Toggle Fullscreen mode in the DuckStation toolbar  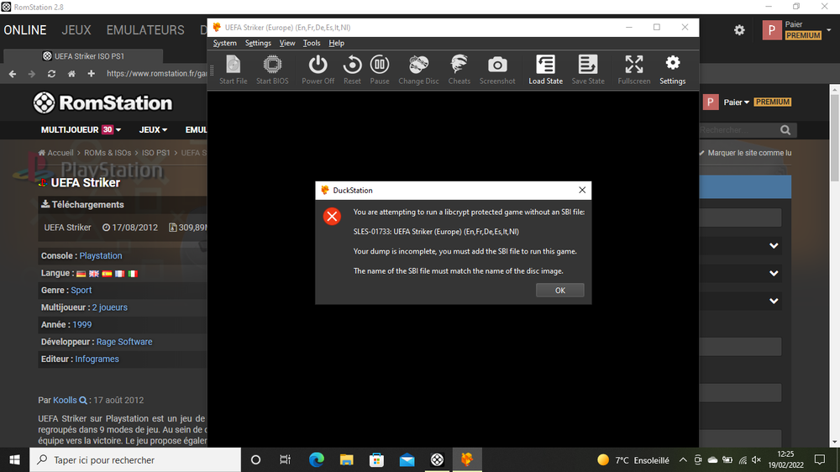point(634,69)
